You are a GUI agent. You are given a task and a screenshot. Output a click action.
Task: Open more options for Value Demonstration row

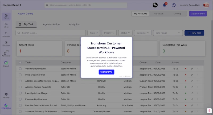click(x=198, y=69)
